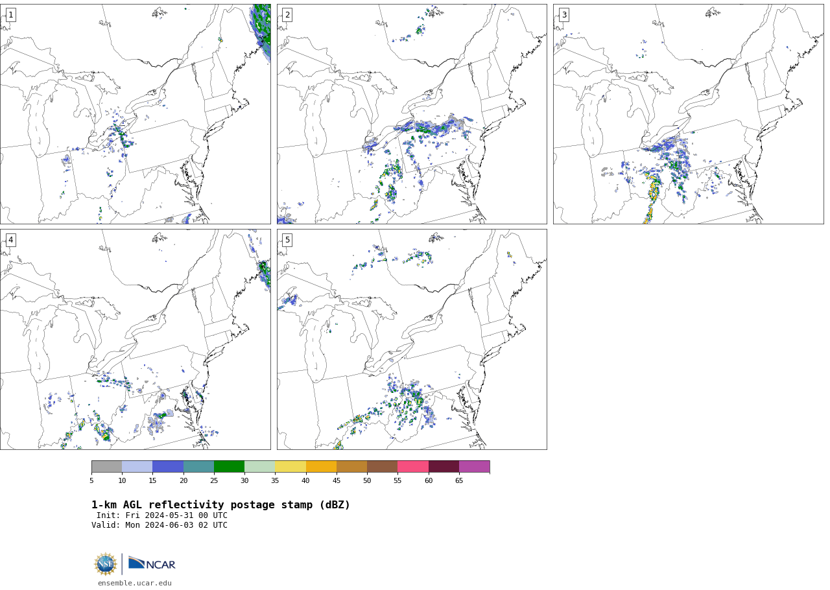Click the panel number 4 label
The height and width of the screenshot is (590, 830).
tap(10, 240)
